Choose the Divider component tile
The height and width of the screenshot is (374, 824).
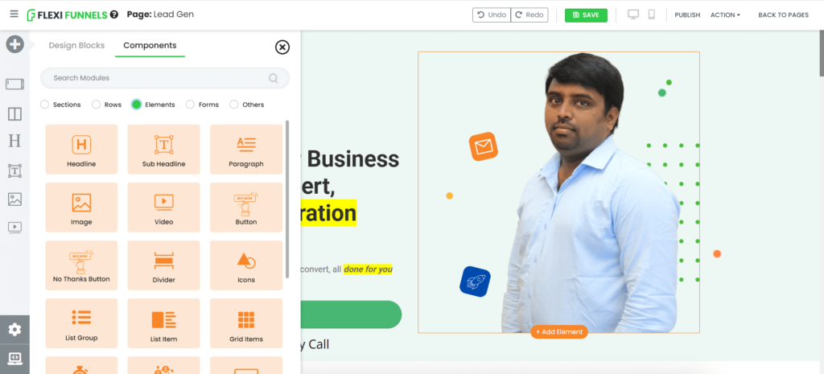[163, 265]
